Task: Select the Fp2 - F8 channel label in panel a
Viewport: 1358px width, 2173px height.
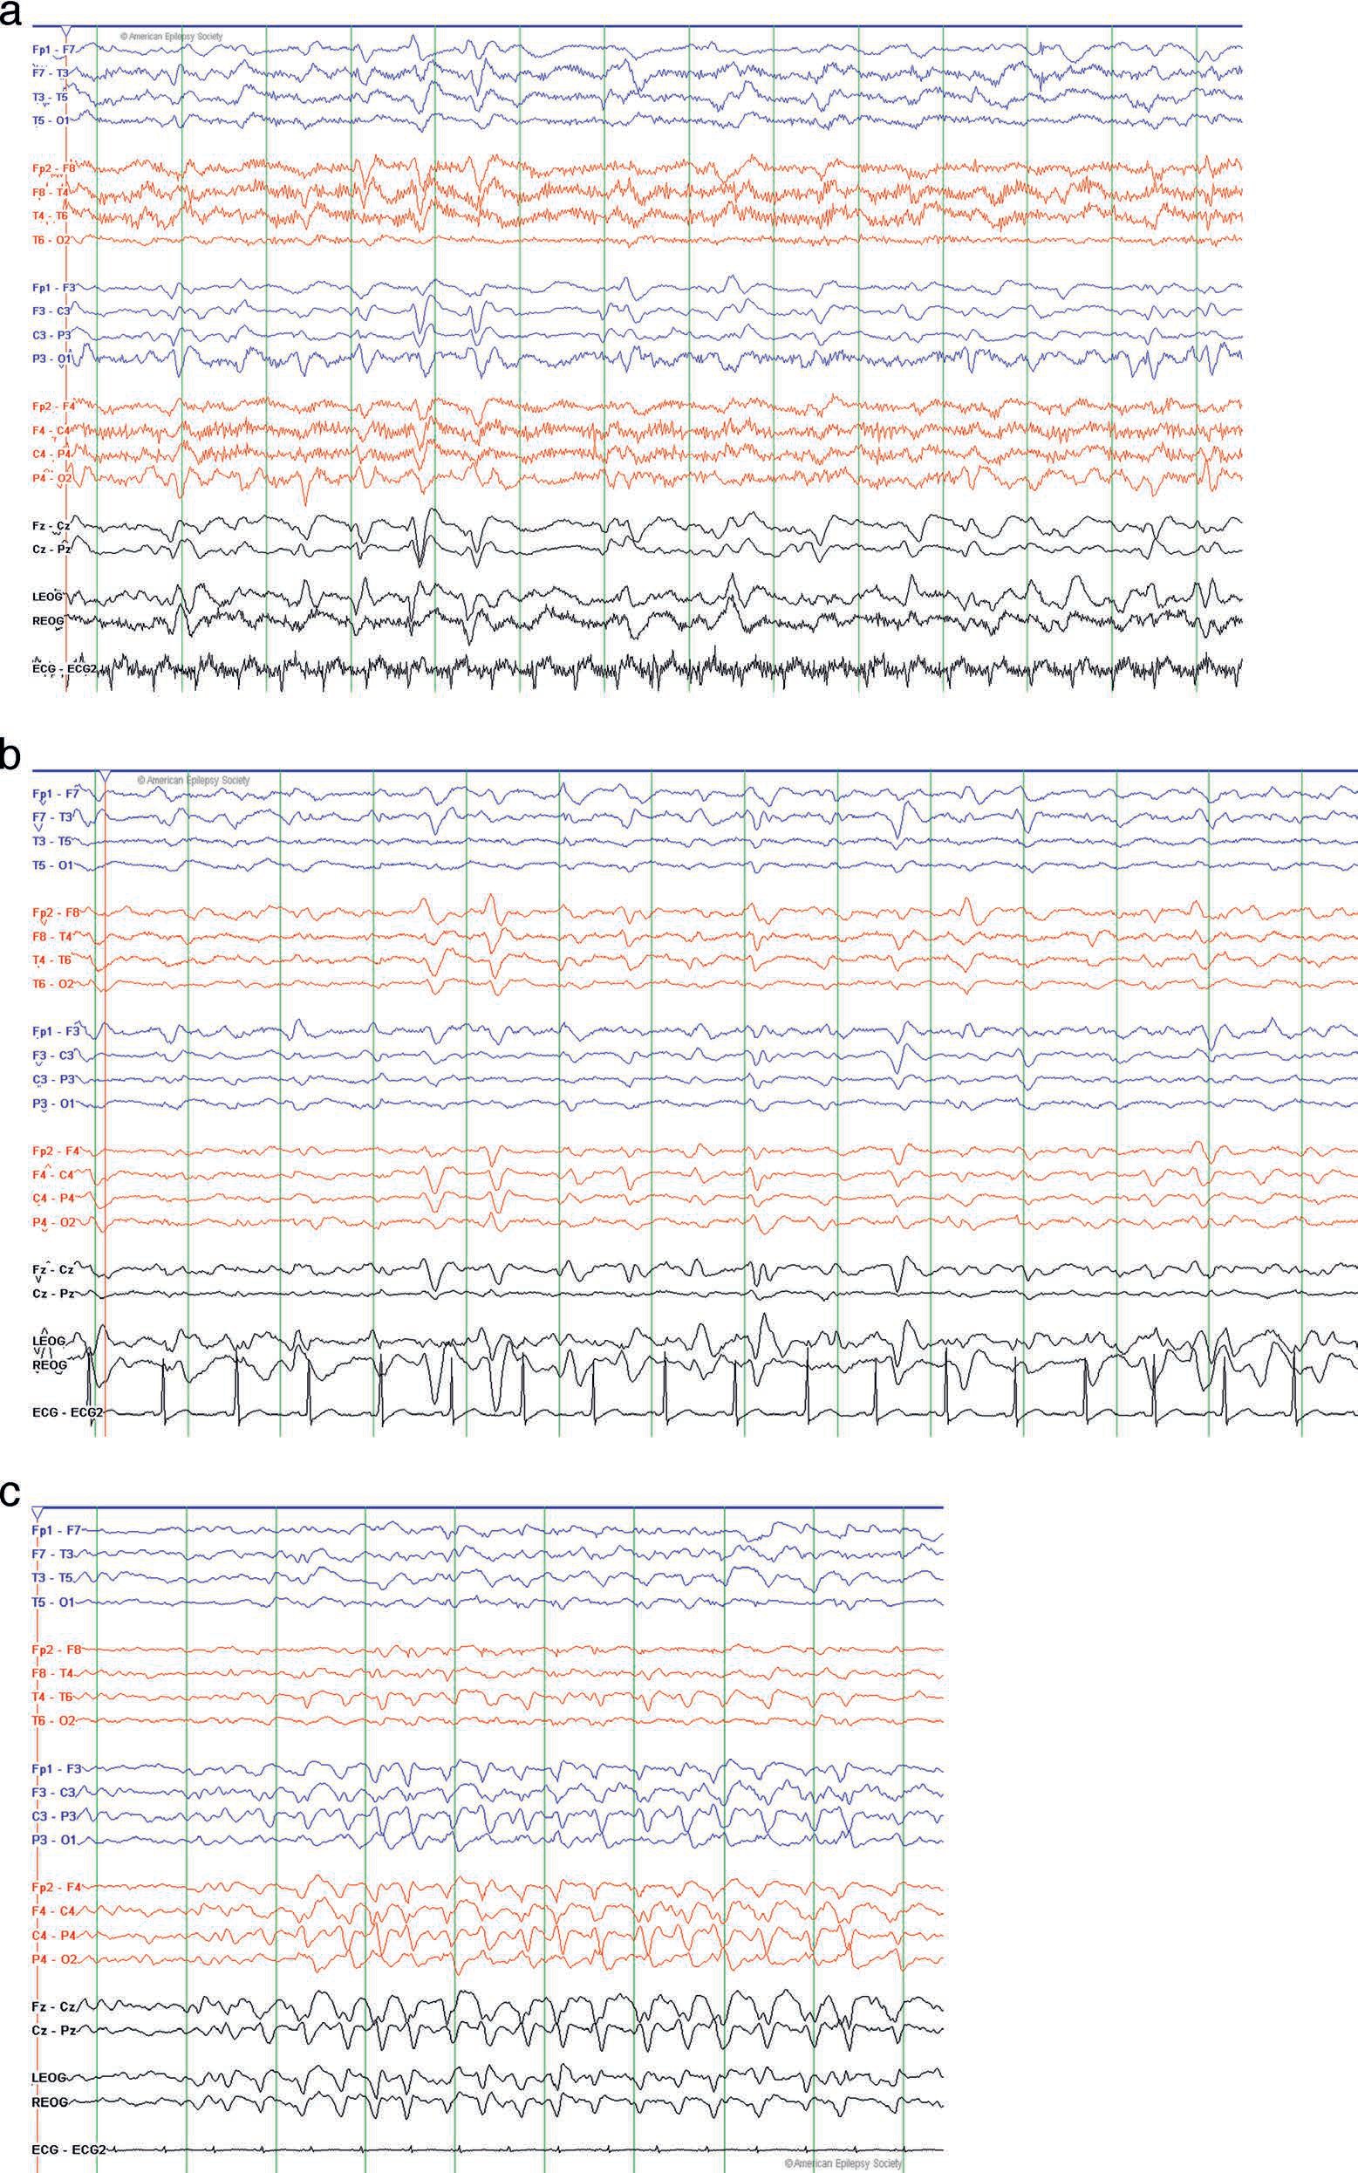Action: (x=54, y=168)
